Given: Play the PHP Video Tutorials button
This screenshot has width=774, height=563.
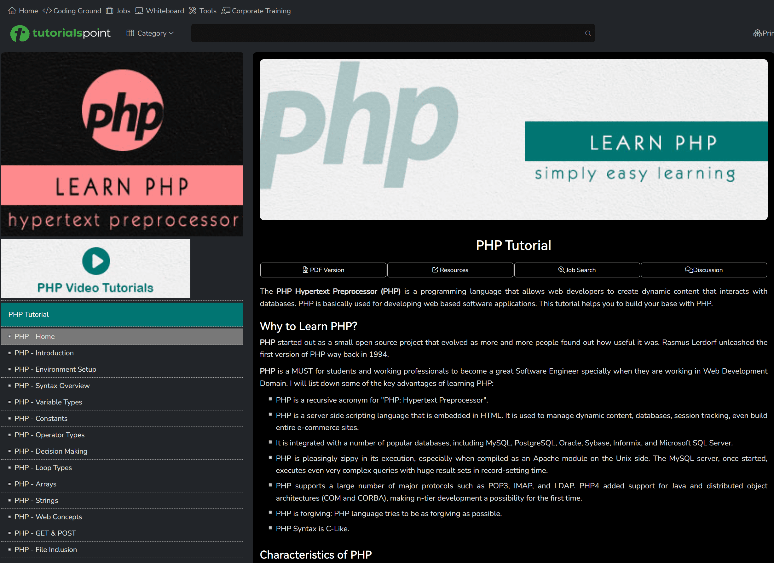Looking at the screenshot, I should pos(96,261).
